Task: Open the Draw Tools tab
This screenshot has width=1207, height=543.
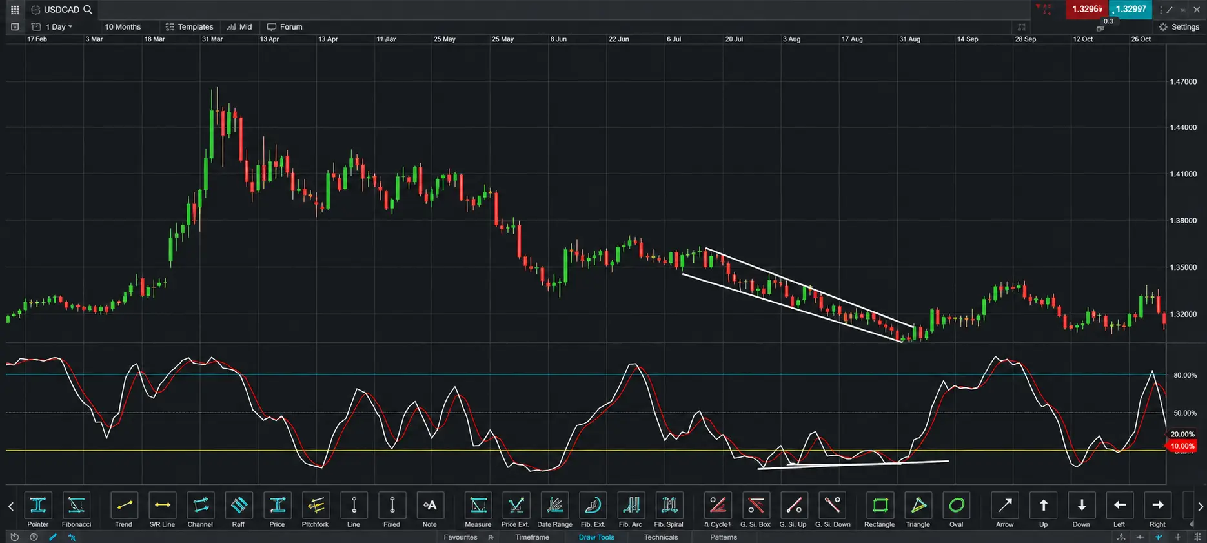Action: click(596, 537)
